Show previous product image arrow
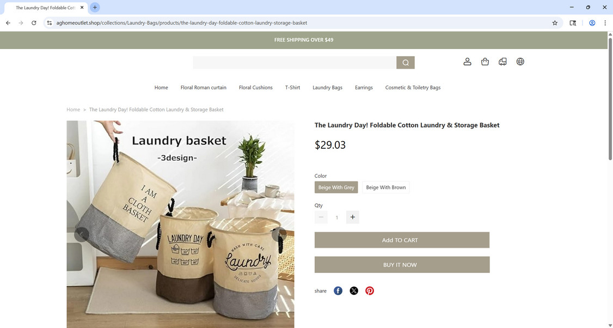Screen dimensions: 613x328 (82, 234)
